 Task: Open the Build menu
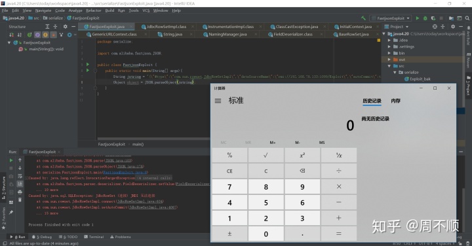109,10
